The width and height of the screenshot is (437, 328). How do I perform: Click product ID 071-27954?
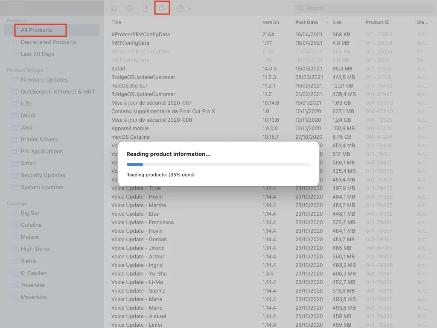(379, 35)
